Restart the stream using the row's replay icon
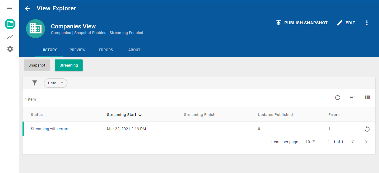This screenshot has height=173, width=379. click(367, 129)
